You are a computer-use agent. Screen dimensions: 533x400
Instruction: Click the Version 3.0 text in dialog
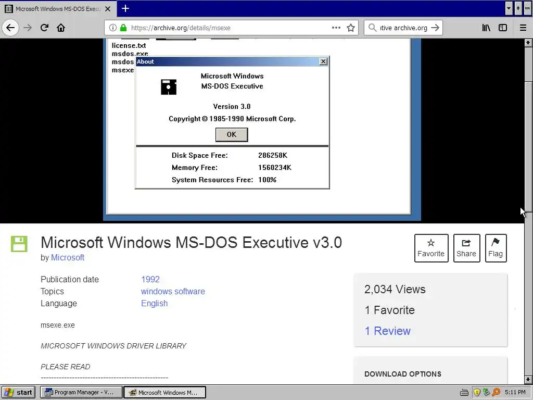232,106
